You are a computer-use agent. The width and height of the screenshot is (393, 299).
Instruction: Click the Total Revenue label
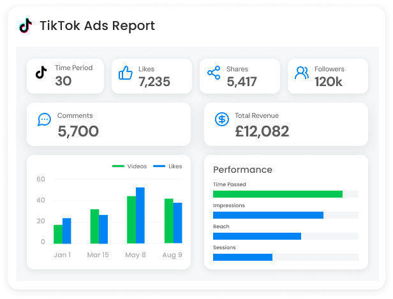click(x=256, y=115)
